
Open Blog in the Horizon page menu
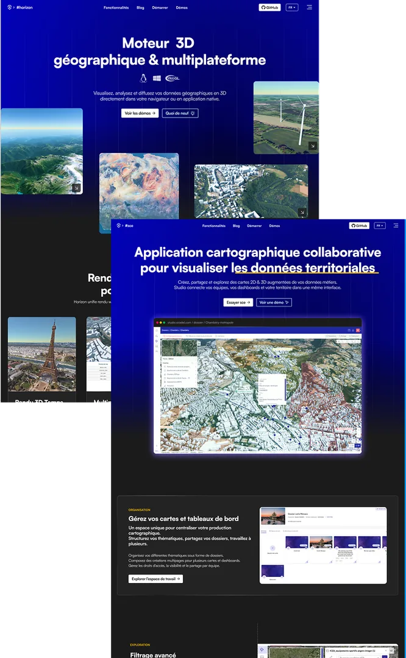point(140,7)
